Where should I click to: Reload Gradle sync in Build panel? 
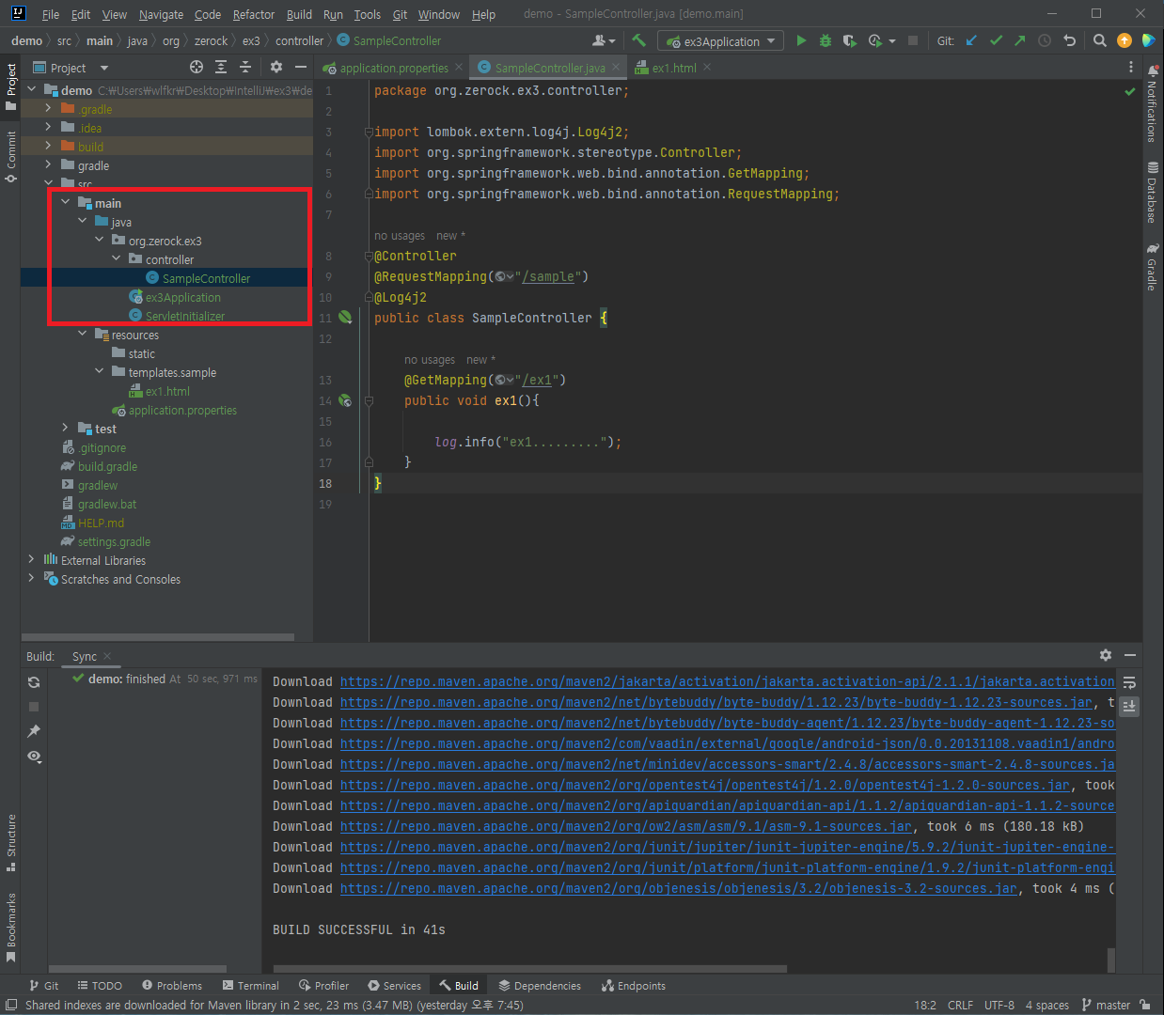point(34,682)
